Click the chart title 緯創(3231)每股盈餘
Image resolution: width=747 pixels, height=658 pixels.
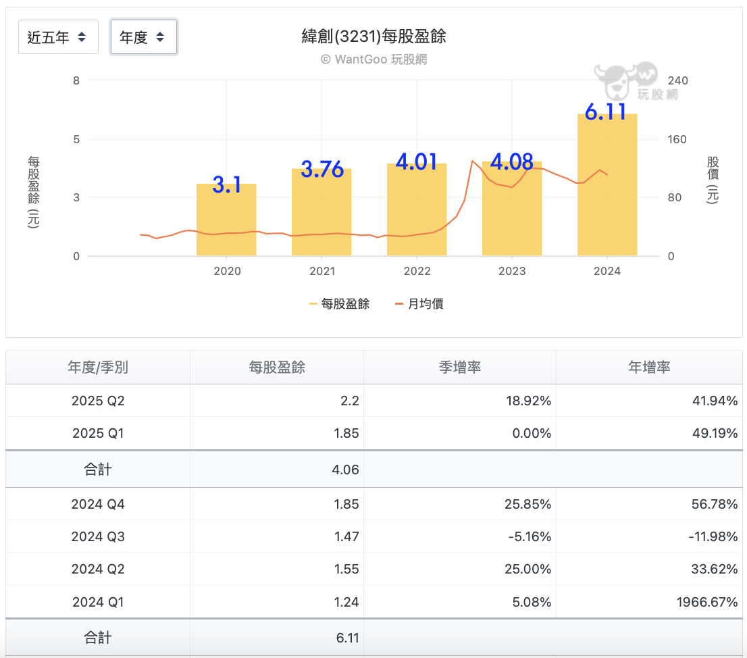pyautogui.click(x=374, y=36)
